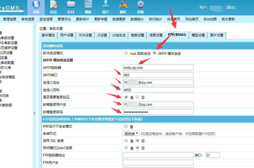
Task: Collapse the left sidebar with arrow handle
Action: [x=34, y=113]
